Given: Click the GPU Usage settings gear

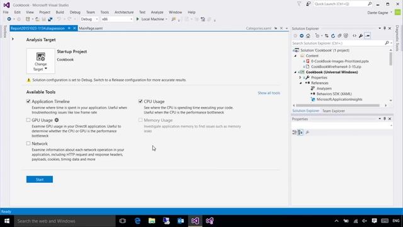Looking at the screenshot, I should pos(57,120).
